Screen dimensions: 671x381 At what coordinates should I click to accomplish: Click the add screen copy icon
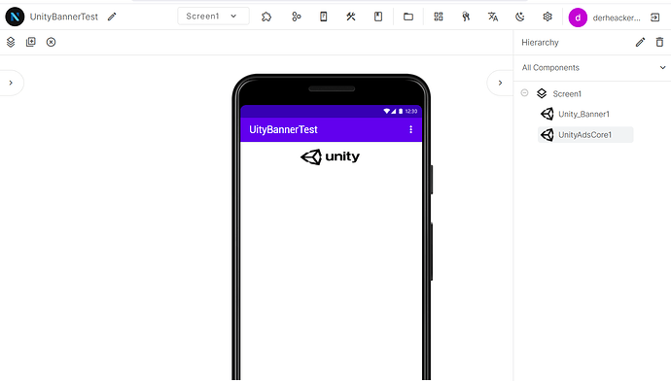[31, 42]
